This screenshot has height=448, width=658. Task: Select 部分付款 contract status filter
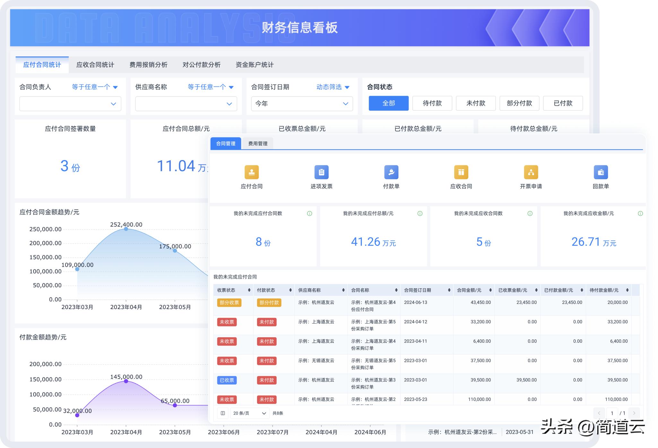(519, 103)
